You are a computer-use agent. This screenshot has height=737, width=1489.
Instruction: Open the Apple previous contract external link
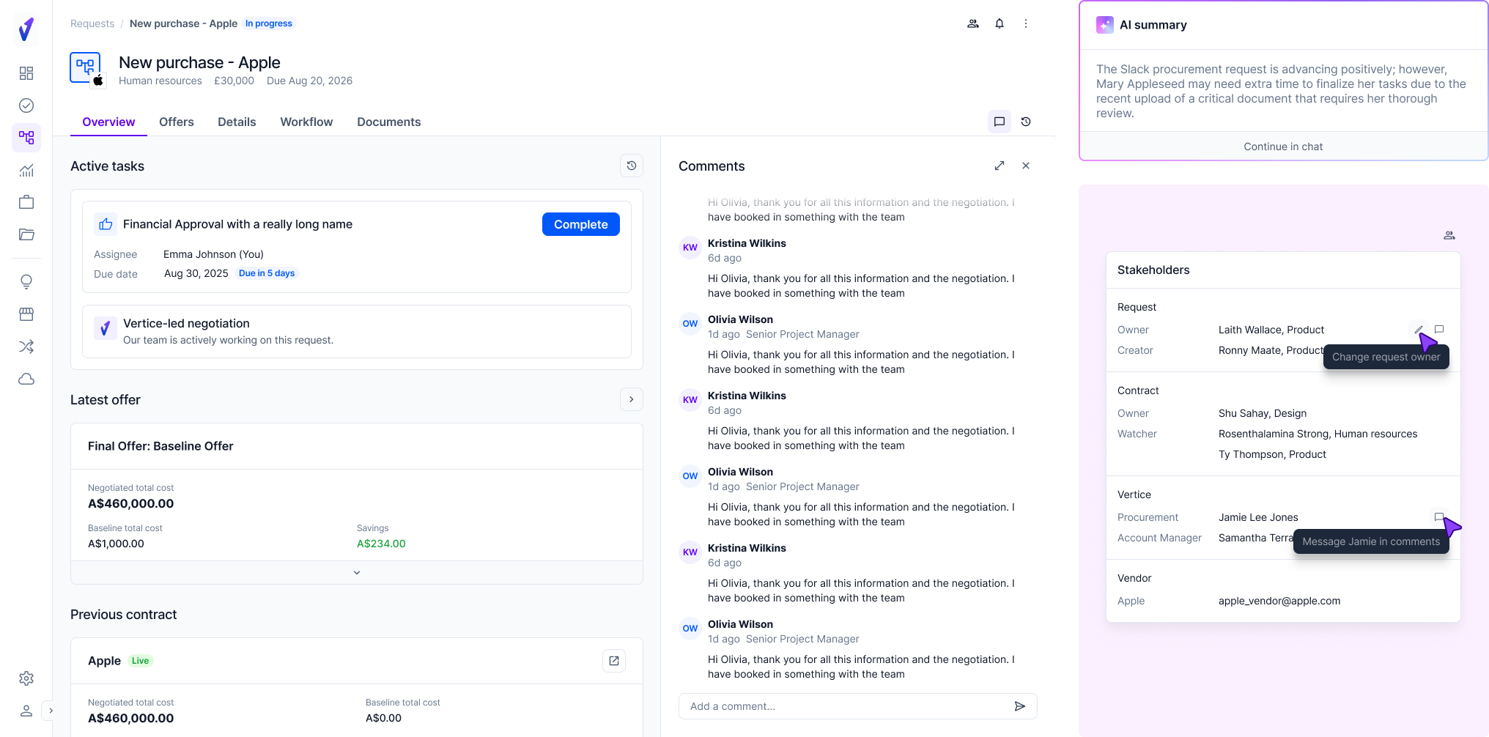(614, 661)
